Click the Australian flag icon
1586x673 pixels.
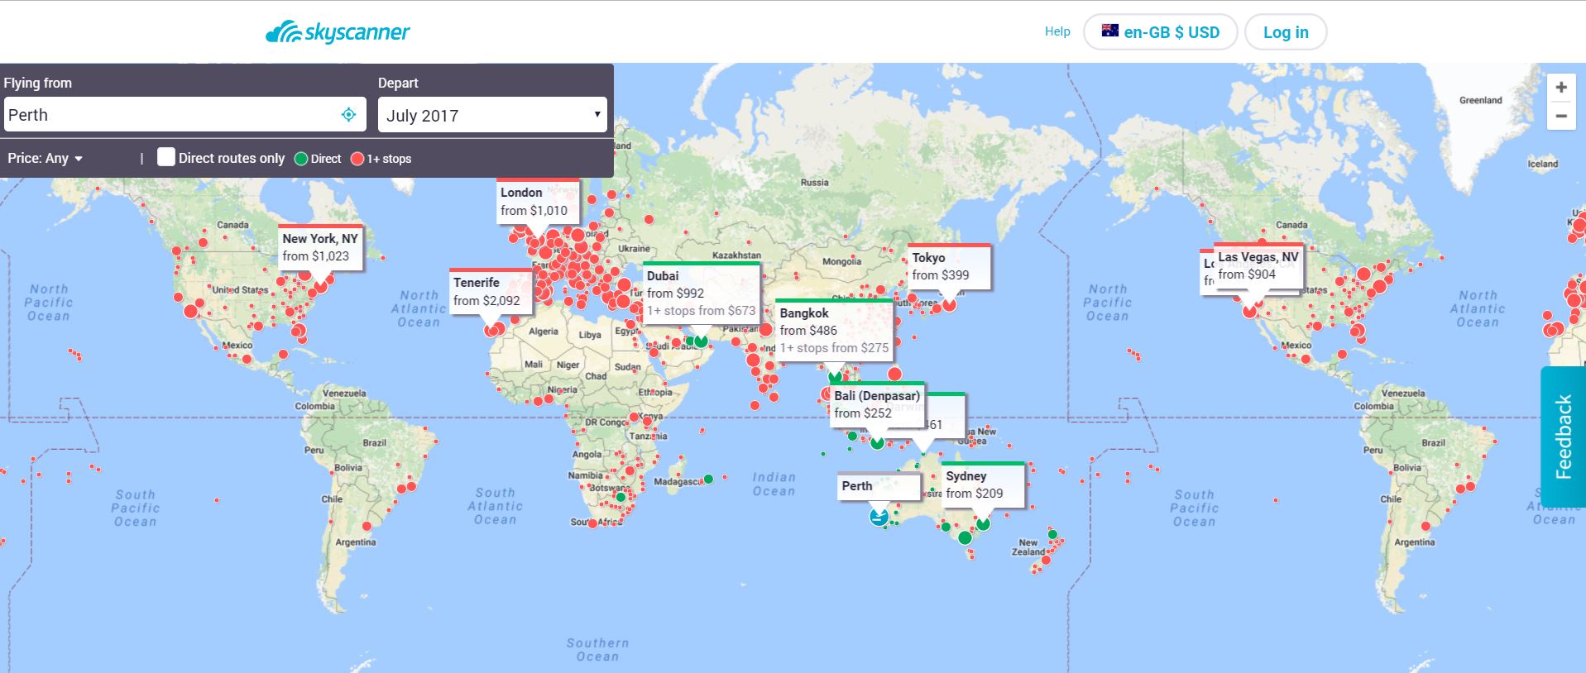point(1109,31)
